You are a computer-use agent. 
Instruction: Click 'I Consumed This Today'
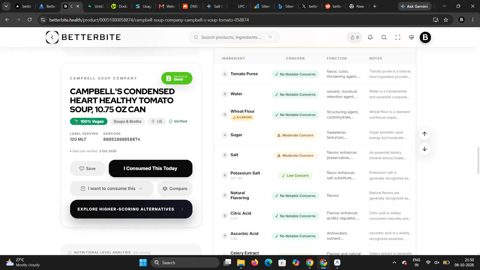point(151,169)
